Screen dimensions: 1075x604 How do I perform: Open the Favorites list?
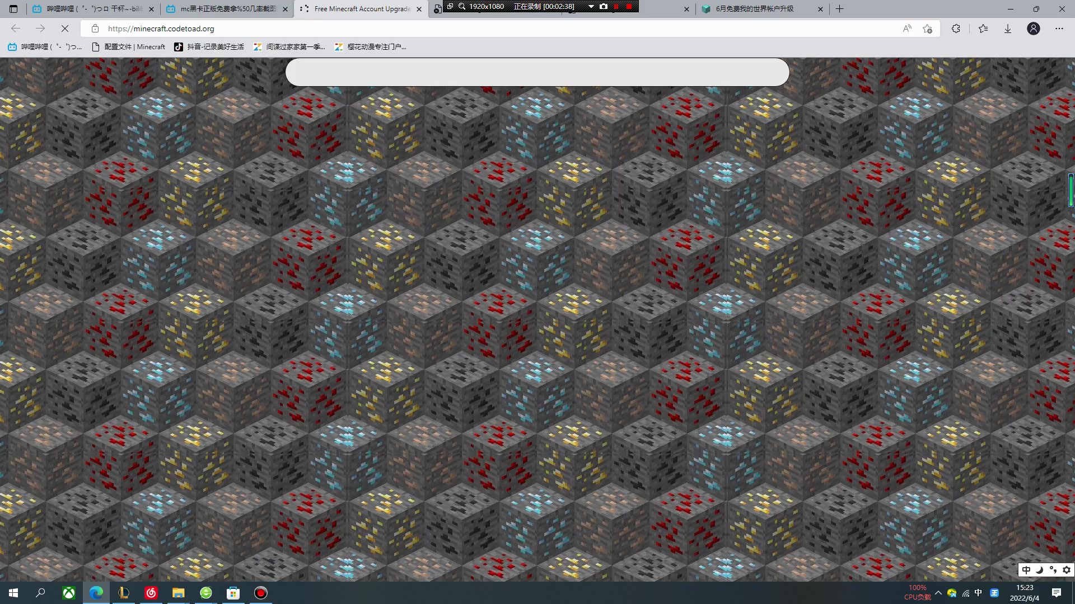click(x=983, y=29)
